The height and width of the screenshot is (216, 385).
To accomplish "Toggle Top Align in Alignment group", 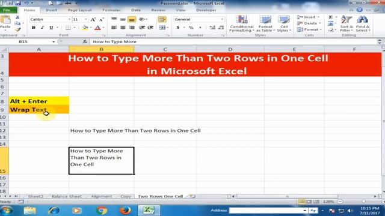I will click(x=114, y=19).
